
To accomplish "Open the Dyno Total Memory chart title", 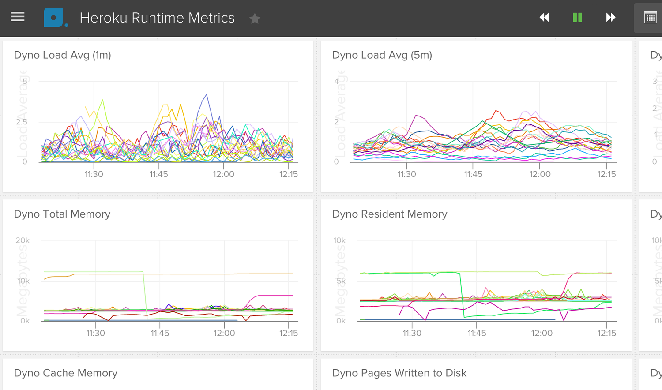I will click(62, 214).
